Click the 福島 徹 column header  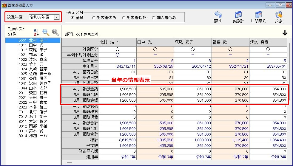[x=230, y=42]
